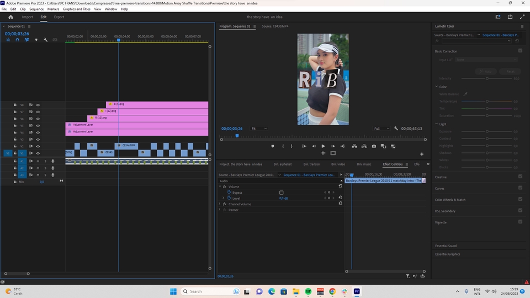Click the Temperature slider in Lumetri Color
This screenshot has width=530, height=298.
(486, 102)
